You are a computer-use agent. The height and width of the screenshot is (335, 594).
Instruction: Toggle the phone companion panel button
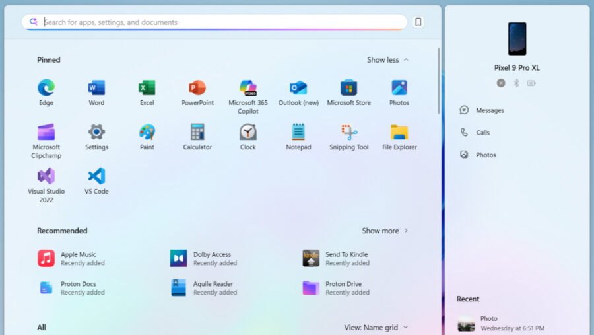click(x=418, y=22)
